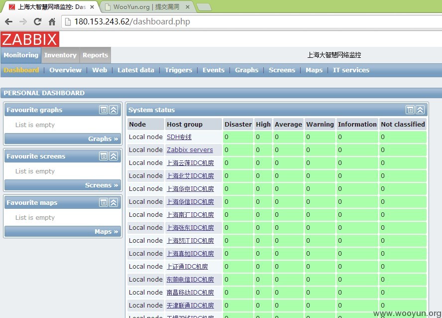Open the 上海北艾IDC机房 host group
Viewport: 442px width, 318px height.
point(190,176)
